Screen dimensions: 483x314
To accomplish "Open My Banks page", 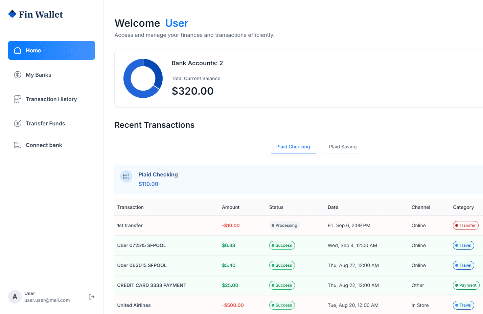I will point(51,75).
